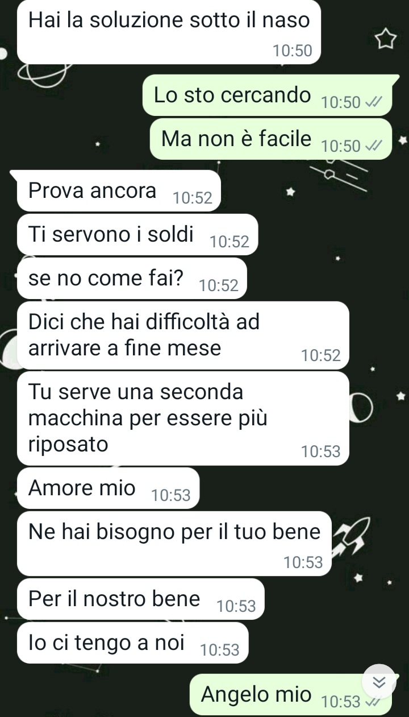Tap the "se no come fai?" message

coord(132,278)
